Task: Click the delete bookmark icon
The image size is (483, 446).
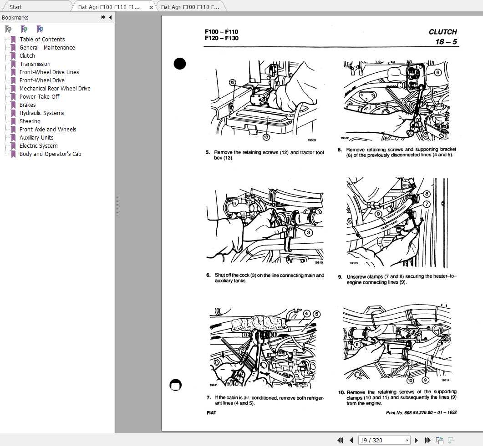Action: pyautogui.click(x=8, y=29)
